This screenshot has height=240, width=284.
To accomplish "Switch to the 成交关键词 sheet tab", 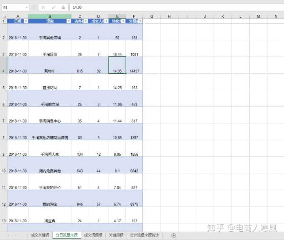I will tap(40, 235).
